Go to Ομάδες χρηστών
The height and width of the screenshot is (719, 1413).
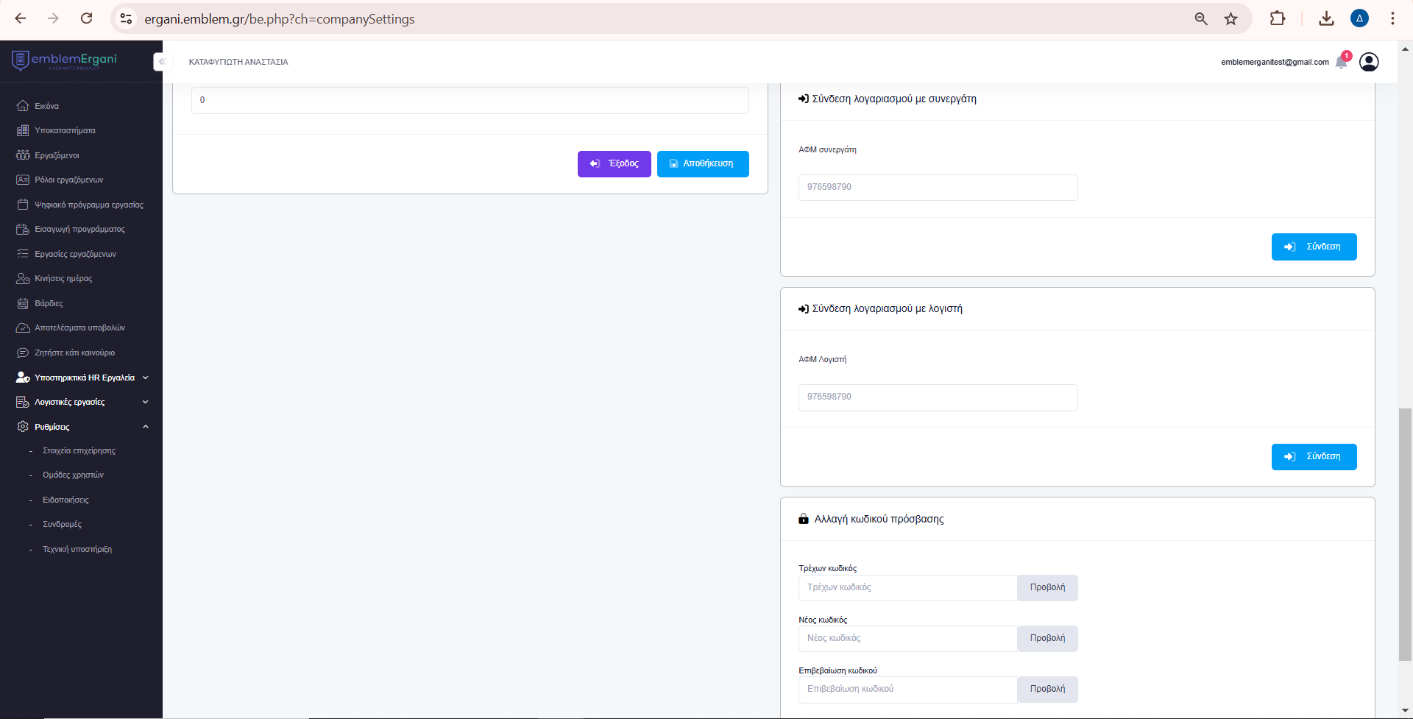click(73, 475)
